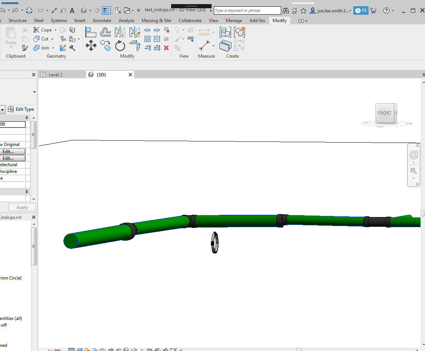Viewport: 425px width, 351px height.
Task: Click FRONT on the ViewCube
Action: 385,113
